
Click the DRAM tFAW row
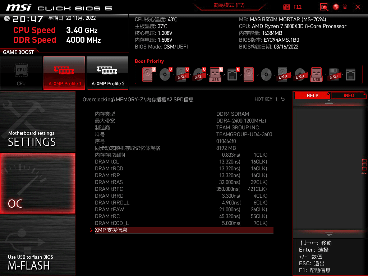184,210
